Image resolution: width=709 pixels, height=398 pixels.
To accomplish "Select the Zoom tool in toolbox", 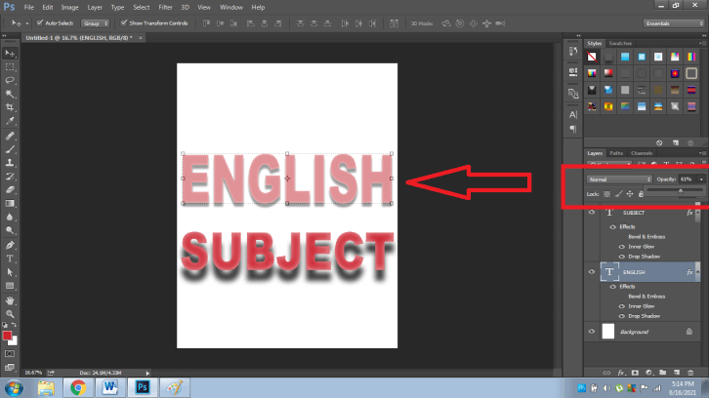I will click(10, 313).
